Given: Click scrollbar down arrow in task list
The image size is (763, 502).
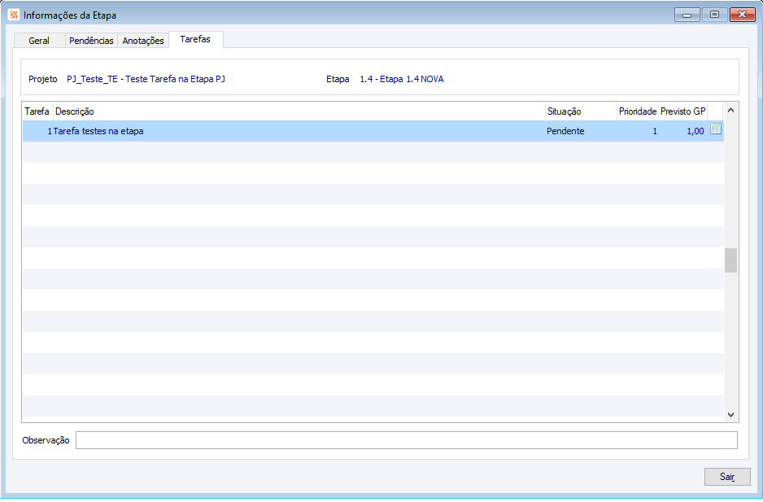Looking at the screenshot, I should [730, 415].
